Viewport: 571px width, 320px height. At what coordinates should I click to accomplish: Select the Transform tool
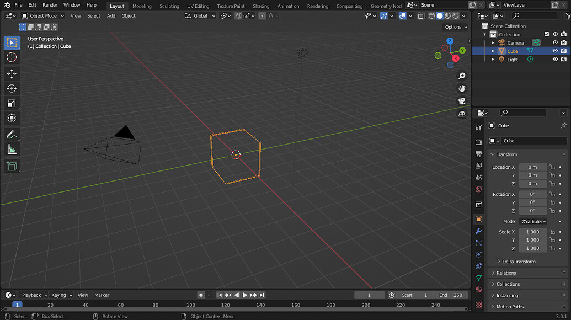pos(12,118)
